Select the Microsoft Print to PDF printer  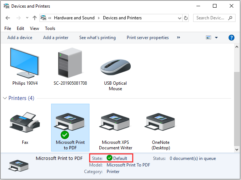click(70, 127)
